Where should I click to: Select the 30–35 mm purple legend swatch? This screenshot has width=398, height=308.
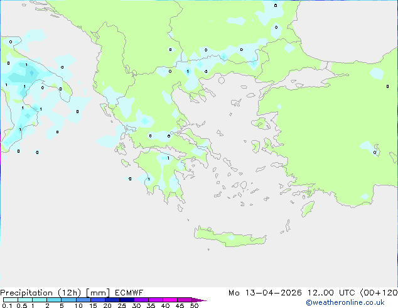click(141, 300)
